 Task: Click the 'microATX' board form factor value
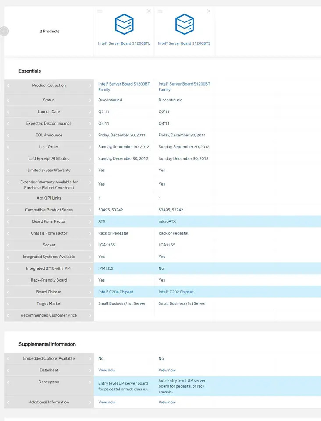(167, 221)
